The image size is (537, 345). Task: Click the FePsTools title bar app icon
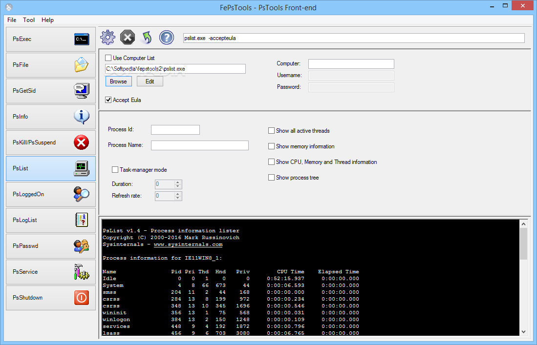9,7
